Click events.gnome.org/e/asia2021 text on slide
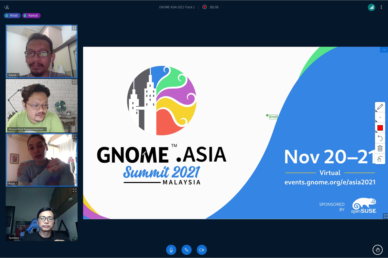The height and width of the screenshot is (258, 388). (x=330, y=182)
